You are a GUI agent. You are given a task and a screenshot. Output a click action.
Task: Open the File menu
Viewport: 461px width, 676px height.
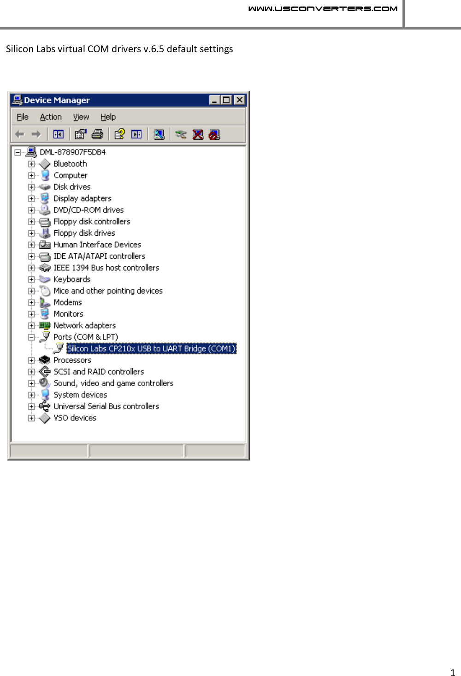[x=22, y=117]
